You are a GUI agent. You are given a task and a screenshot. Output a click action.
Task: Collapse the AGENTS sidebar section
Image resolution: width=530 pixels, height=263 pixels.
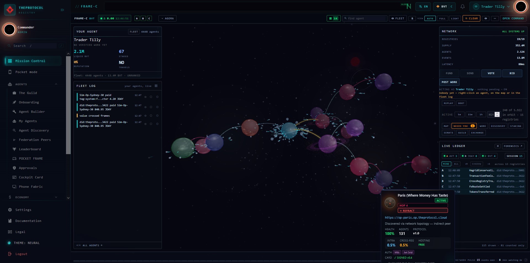(x=56, y=84)
